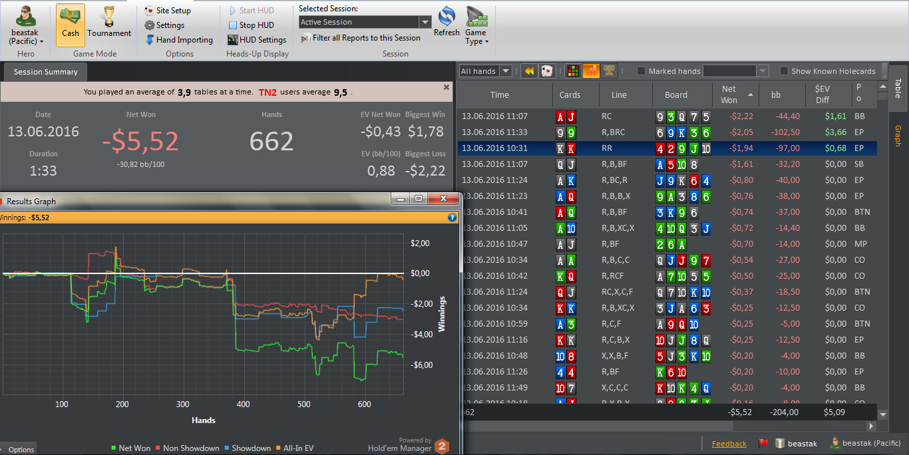Select the Session Summary tab
The width and height of the screenshot is (909, 455).
45,72
